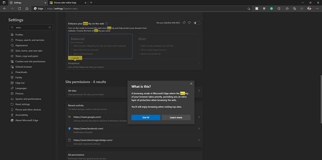Open Profiles settings section
Viewport: 322px width, 160px height.
pyautogui.click(x=19, y=35)
